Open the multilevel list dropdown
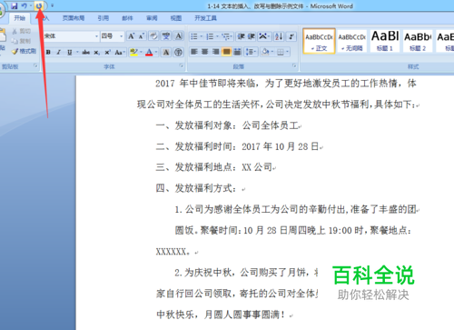Screen dimensions: 454x330 (x=227, y=36)
